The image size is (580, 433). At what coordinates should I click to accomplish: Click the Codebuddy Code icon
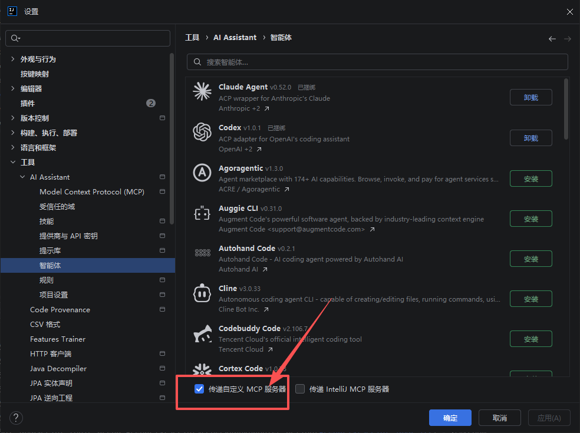(x=203, y=333)
